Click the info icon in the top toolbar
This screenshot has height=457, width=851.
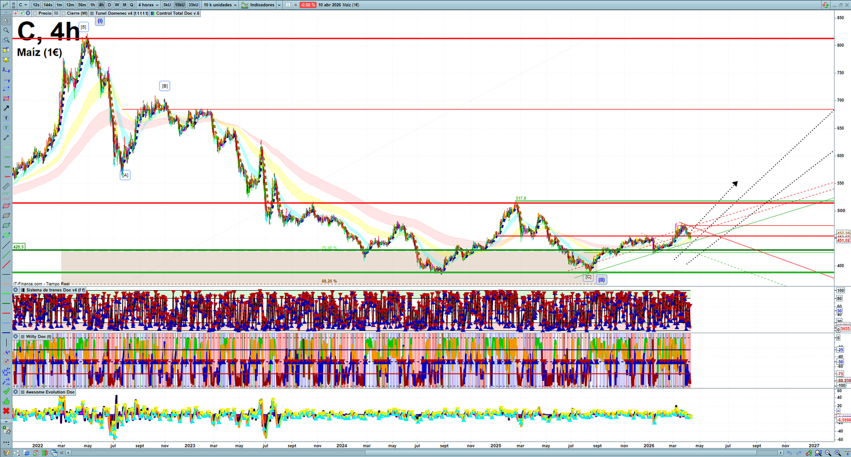click(x=288, y=5)
